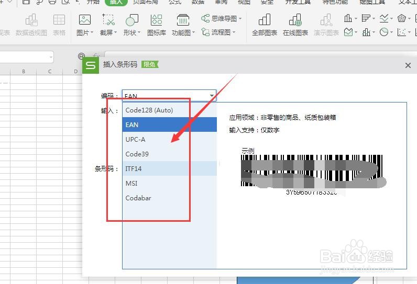Open the Screenshot (截屏) tool
The height and width of the screenshot is (284, 417).
pos(108,20)
